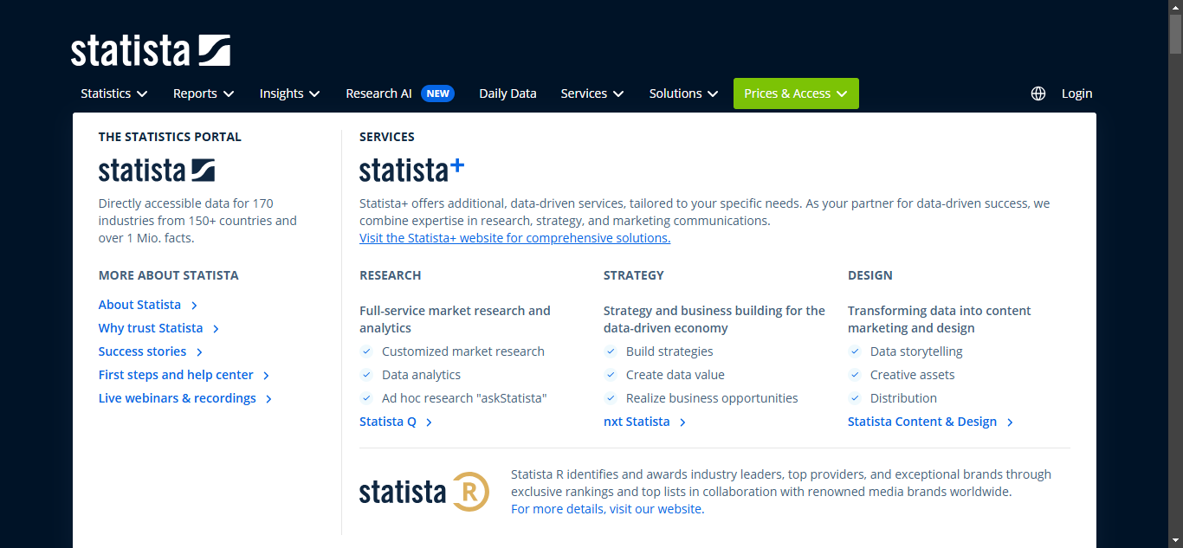Click the 'MORE ABOUT STATISTA' heading
1183x548 pixels.
coord(169,275)
